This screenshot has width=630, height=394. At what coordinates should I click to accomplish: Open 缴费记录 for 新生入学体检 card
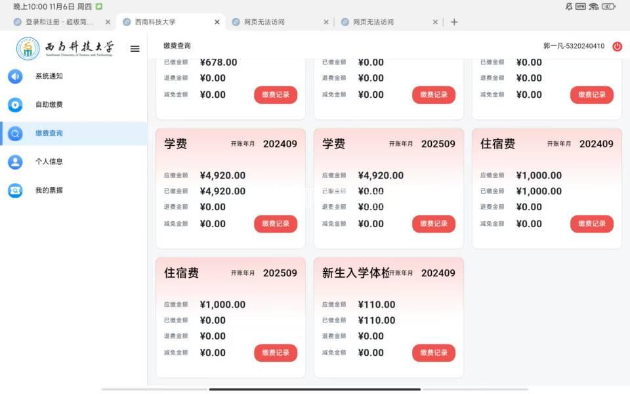click(x=434, y=353)
